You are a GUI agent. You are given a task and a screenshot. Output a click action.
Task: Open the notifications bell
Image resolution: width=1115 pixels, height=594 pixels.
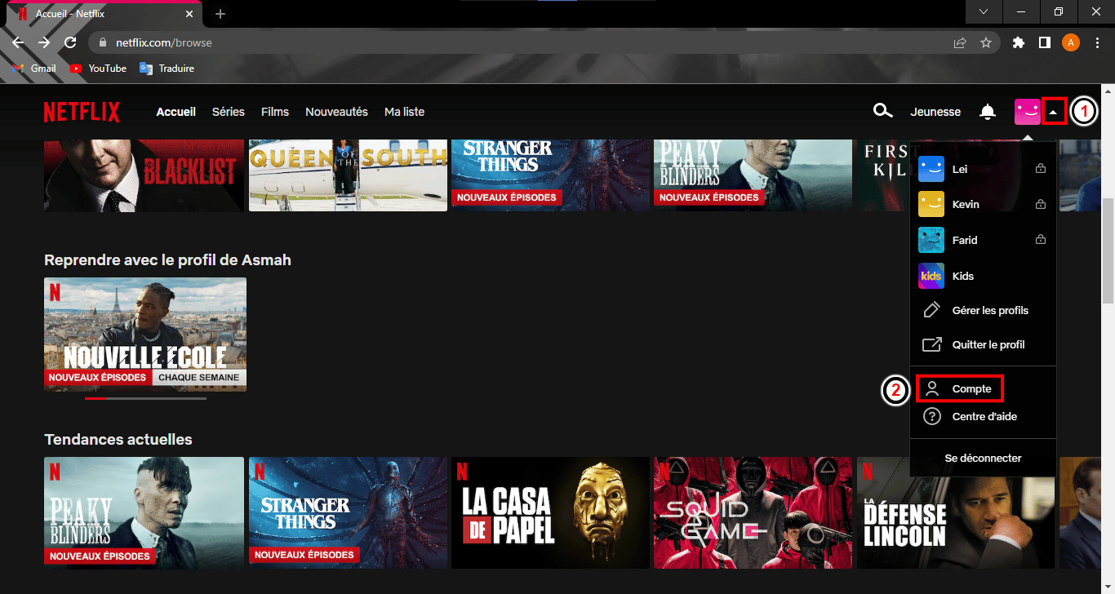[x=988, y=112]
